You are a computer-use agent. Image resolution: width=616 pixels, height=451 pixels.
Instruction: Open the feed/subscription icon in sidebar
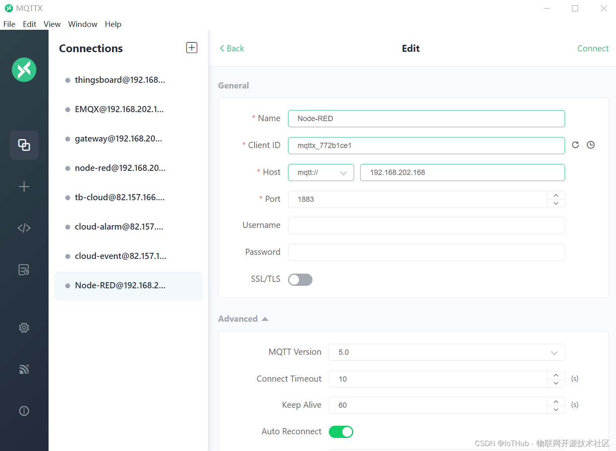pos(24,369)
